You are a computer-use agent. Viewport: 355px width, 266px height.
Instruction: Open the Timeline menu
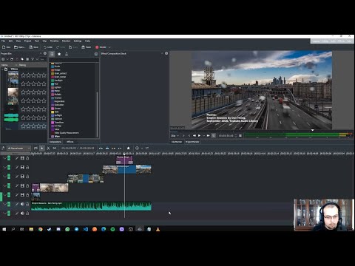coord(54,41)
